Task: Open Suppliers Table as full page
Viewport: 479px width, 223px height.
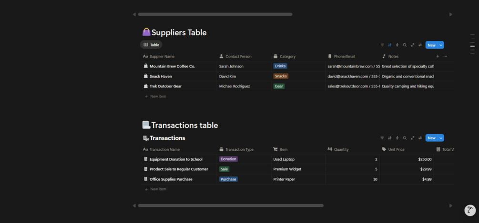Action: click(x=412, y=45)
